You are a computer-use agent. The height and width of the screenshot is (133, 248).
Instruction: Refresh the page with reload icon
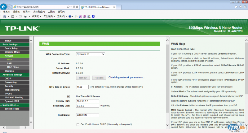pyautogui.click(x=77, y=7)
